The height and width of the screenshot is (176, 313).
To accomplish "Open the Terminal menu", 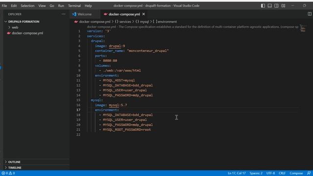I will point(74,6).
